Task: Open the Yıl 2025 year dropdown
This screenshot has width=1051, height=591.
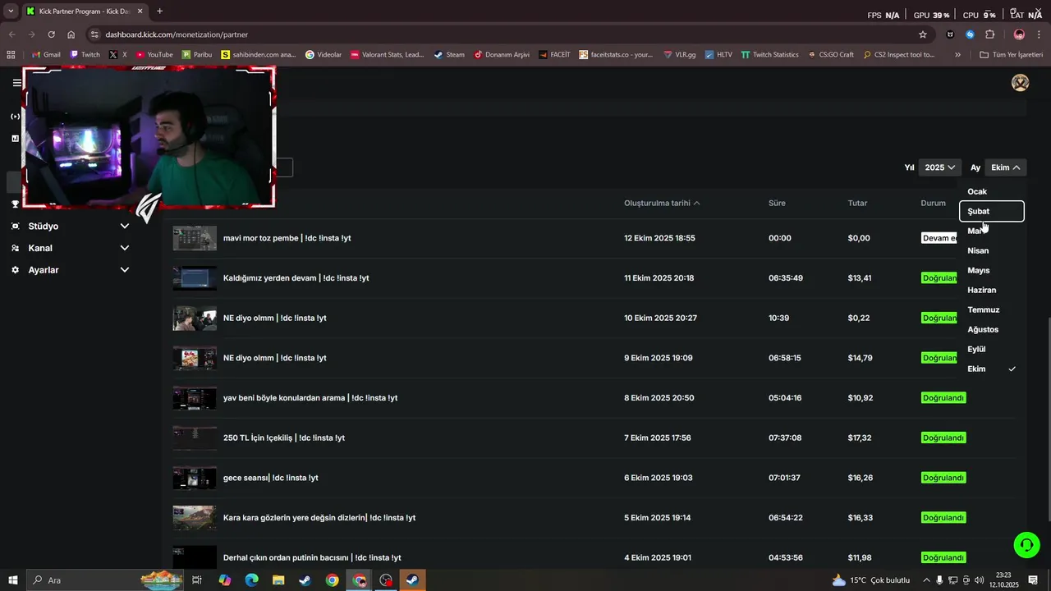Action: tap(939, 167)
